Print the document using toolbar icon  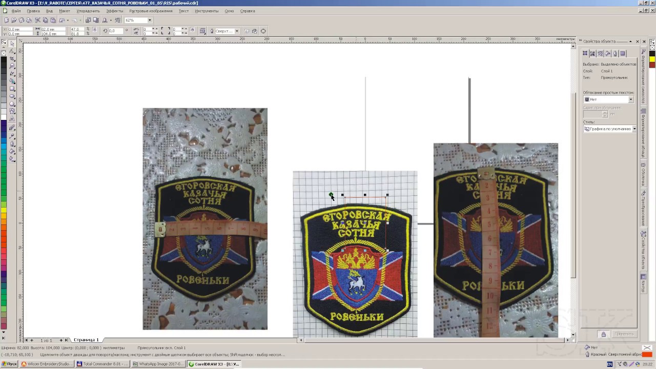pos(29,20)
